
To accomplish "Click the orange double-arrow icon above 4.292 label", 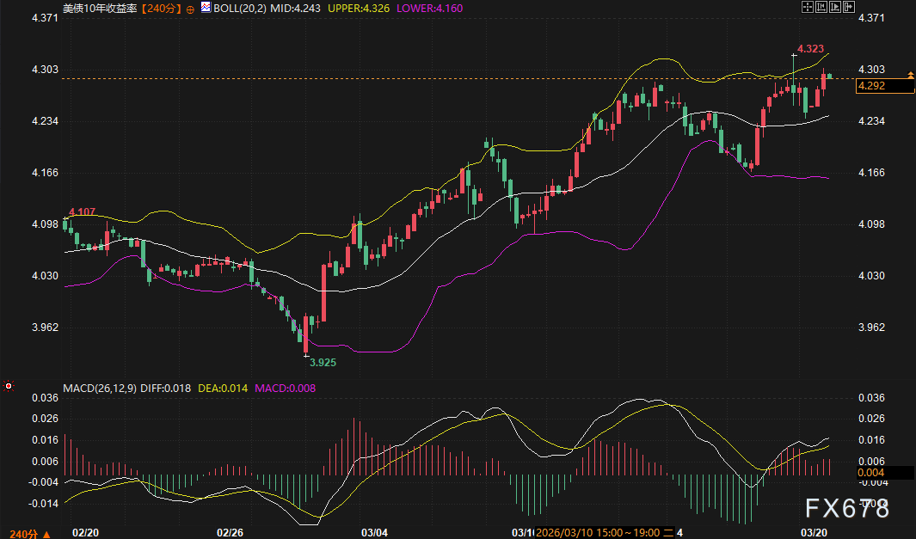I will point(910,77).
